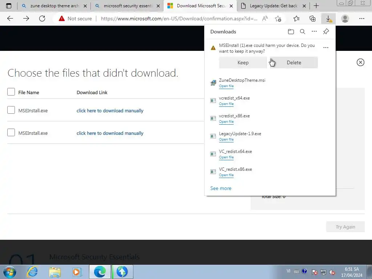This screenshot has width=372, height=279.
Task: Open file for VC_redist.x86.exe
Action: (226, 175)
